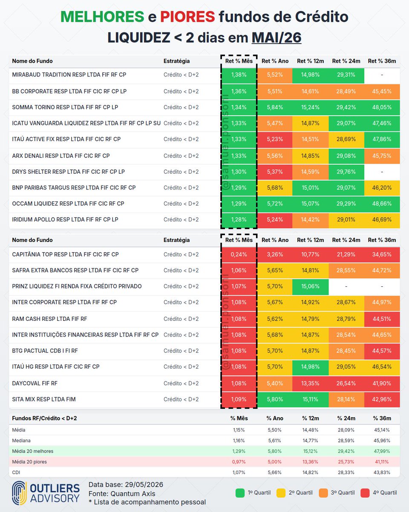
Task: Select the ICATU VANGUARDA LIQUIDEZ fund name
Action: pyautogui.click(x=86, y=123)
